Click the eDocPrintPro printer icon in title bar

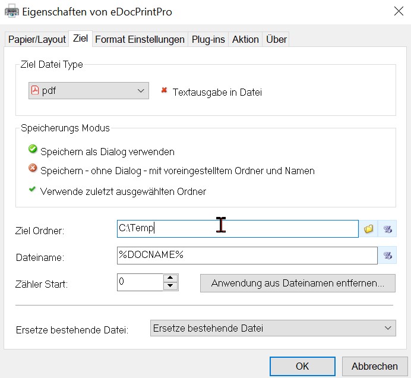coord(11,11)
